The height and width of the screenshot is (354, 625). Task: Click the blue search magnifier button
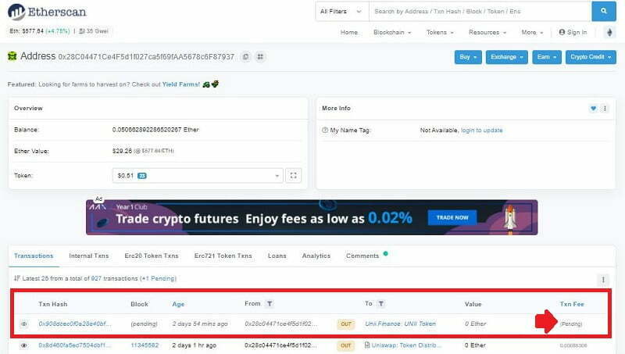coord(603,11)
